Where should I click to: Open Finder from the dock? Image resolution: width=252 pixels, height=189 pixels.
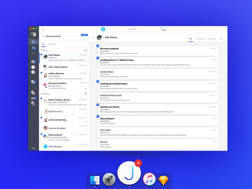pos(95,180)
